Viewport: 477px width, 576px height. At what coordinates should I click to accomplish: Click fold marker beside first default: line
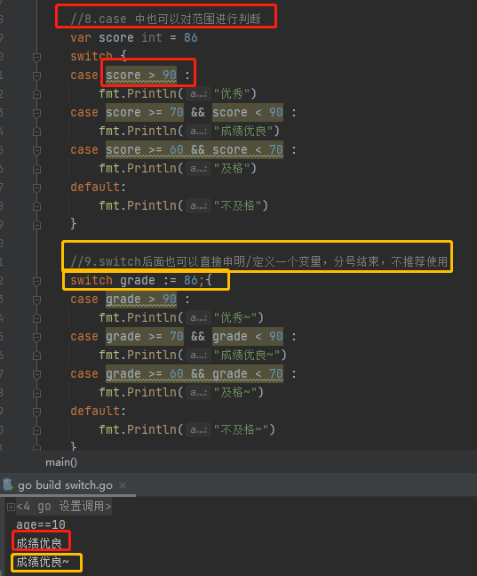36,188
